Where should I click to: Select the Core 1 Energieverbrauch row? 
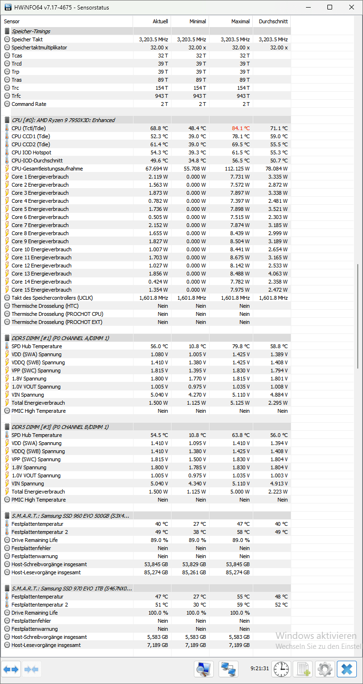point(145,177)
